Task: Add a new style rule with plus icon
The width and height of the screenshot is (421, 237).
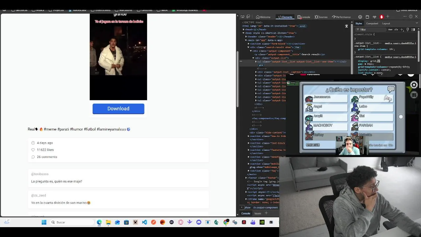Action: click(x=402, y=30)
